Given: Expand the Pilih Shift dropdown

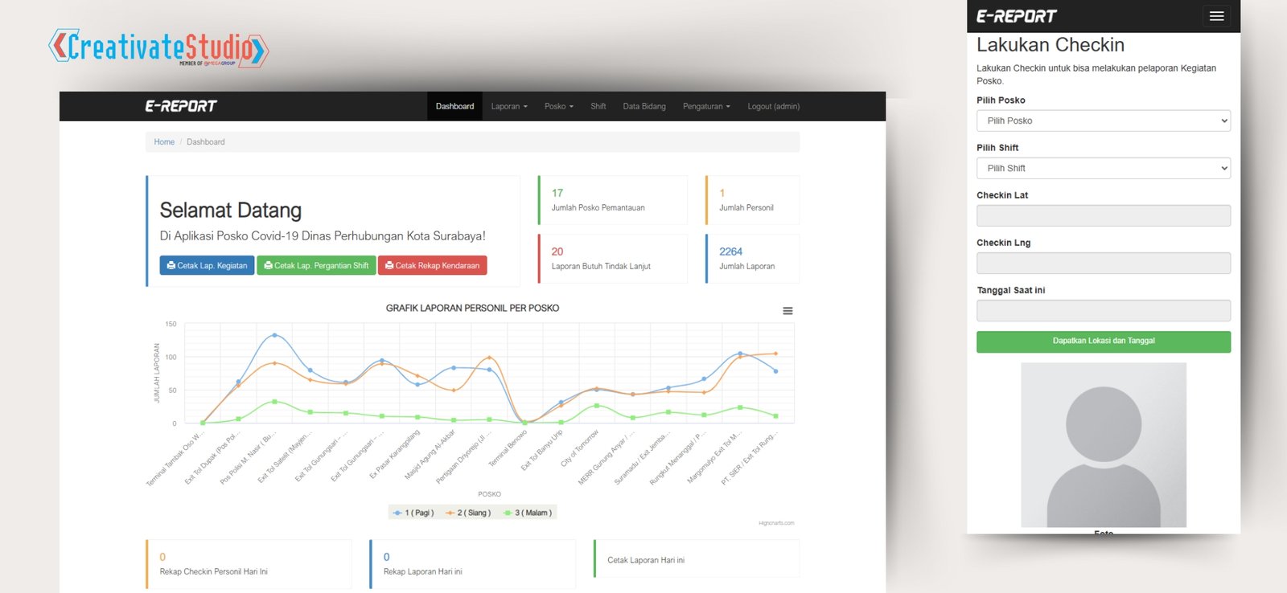Looking at the screenshot, I should coord(1103,168).
